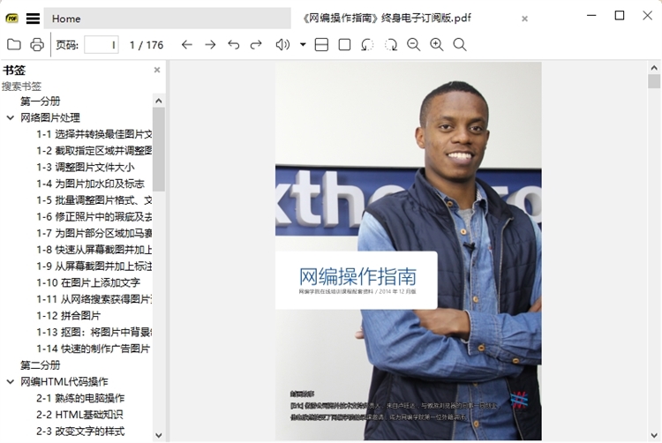Click the undo navigation arrow
Viewport: 662px width, 443px height.
tap(233, 45)
